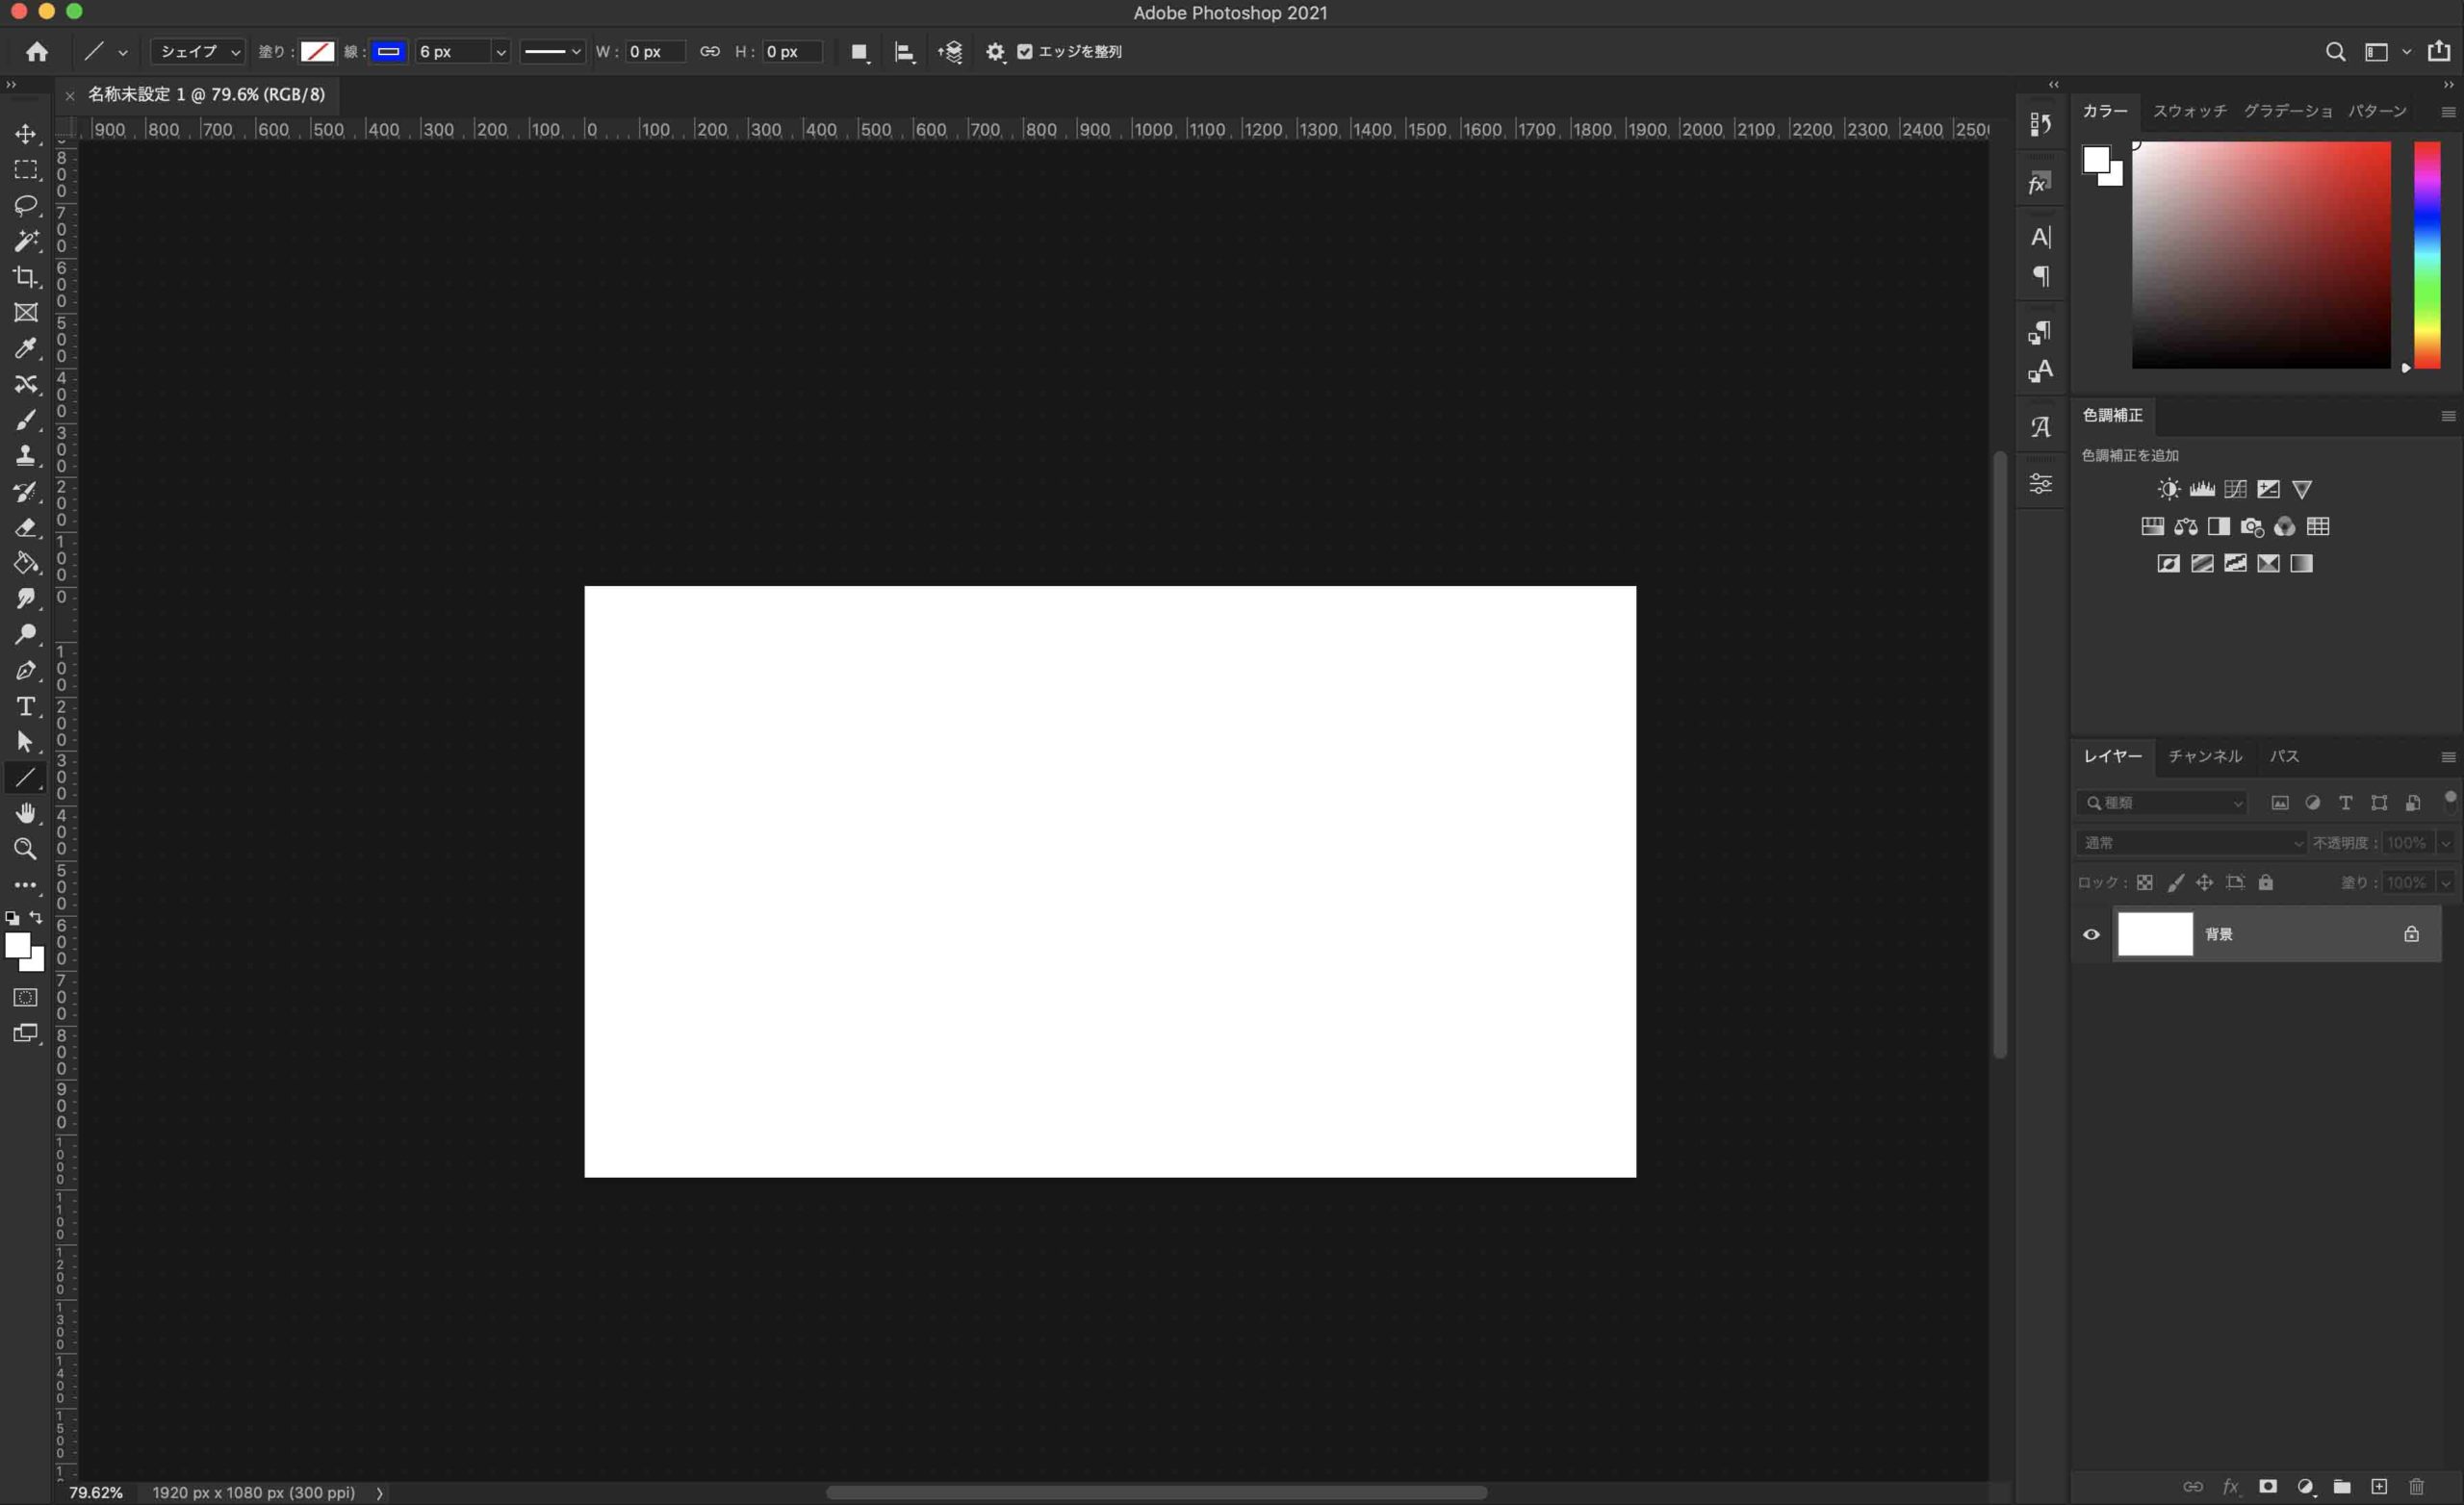Open the path operations icon
Screen dimensions: 2464x1505
click(x=859, y=52)
